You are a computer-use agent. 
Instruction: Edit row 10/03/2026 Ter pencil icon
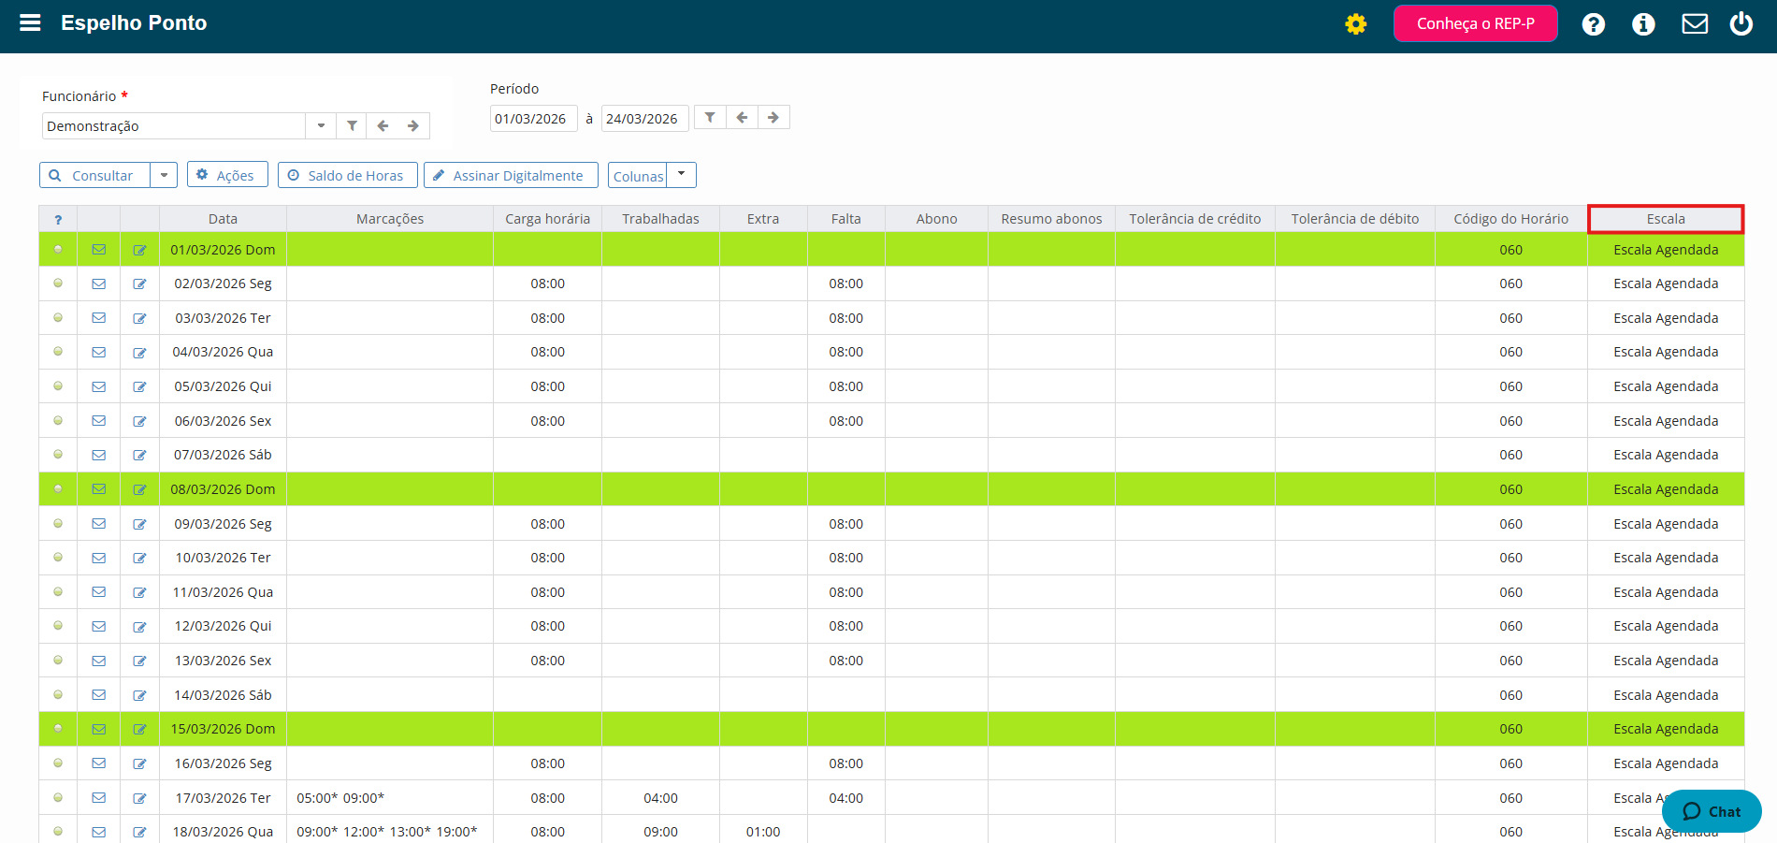pos(139,558)
